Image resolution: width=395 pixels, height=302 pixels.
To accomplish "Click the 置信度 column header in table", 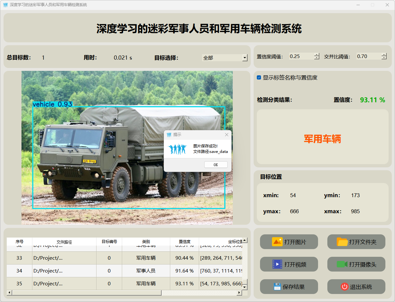I will pos(184,242).
